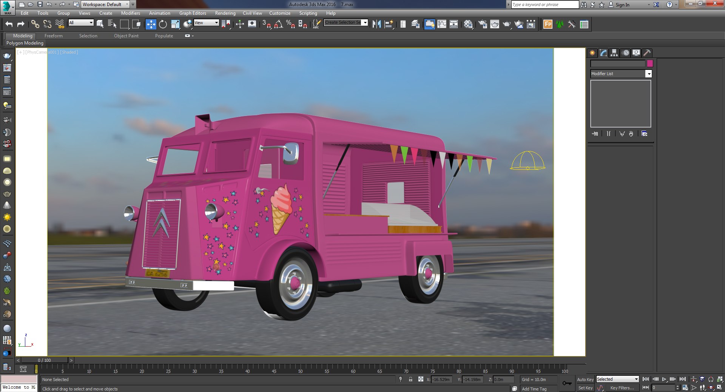This screenshot has height=392, width=725.
Task: Toggle Selection Lock in status bar
Action: 410,379
